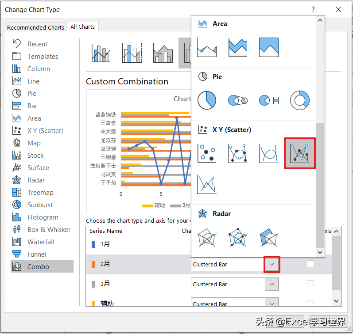The image size is (353, 334).
Task: Switch to All Charts tab
Action: 82,27
